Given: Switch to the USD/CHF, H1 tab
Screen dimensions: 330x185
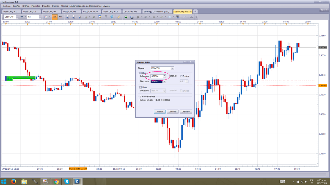Looking at the screenshot, I should (x=71, y=12).
